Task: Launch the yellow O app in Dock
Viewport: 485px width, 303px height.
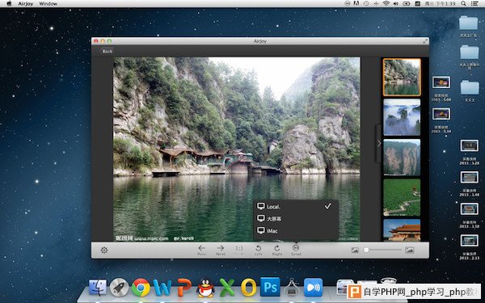Action: click(x=249, y=288)
